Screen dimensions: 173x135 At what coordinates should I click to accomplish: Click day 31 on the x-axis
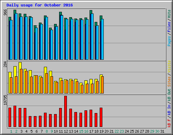(162, 131)
